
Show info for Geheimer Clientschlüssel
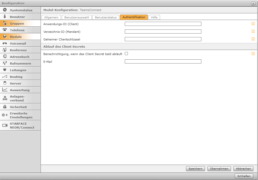click(x=253, y=39)
